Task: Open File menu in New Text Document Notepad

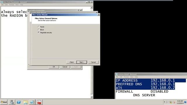Action: click(2, 5)
